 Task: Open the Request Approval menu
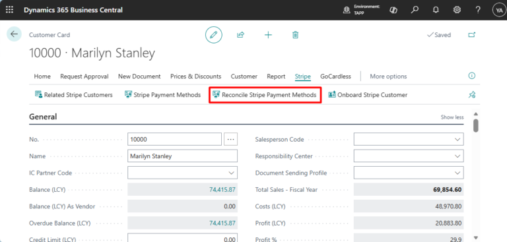coord(84,76)
